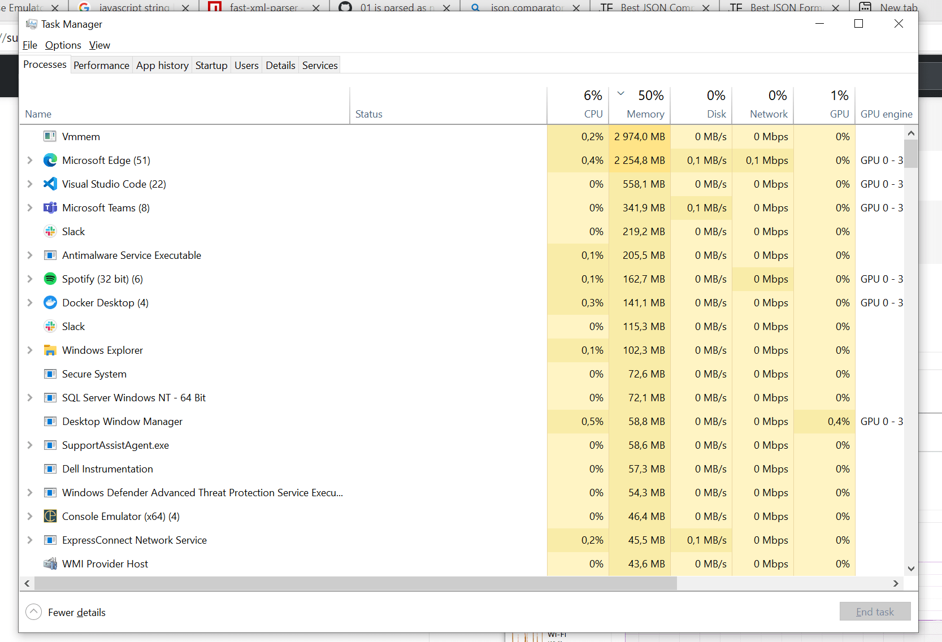Expand the Microsoft Teams process group
Image resolution: width=942 pixels, height=642 pixels.
click(x=30, y=207)
